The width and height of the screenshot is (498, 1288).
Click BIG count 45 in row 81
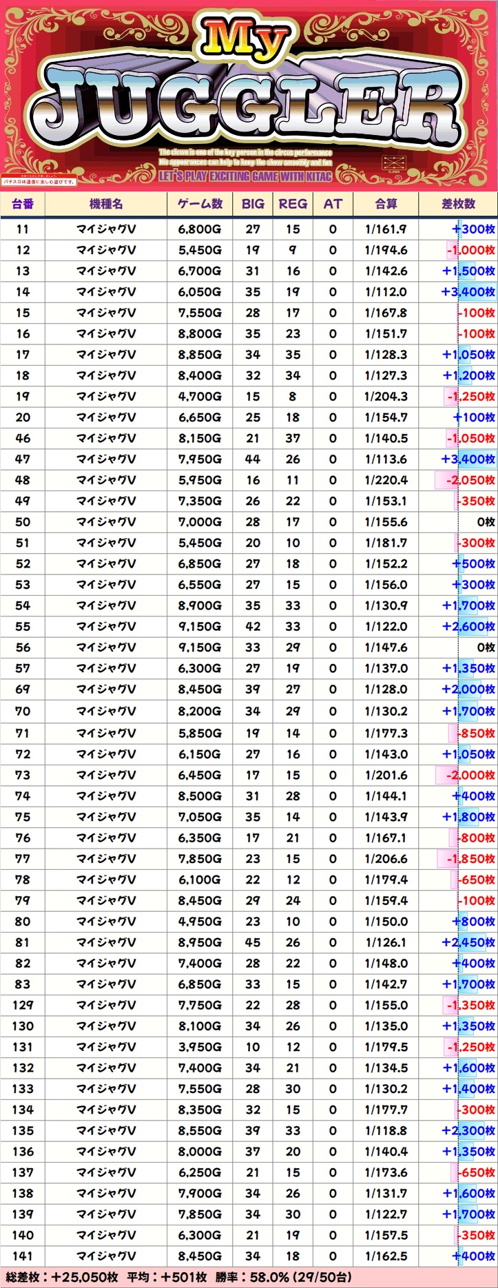click(253, 942)
